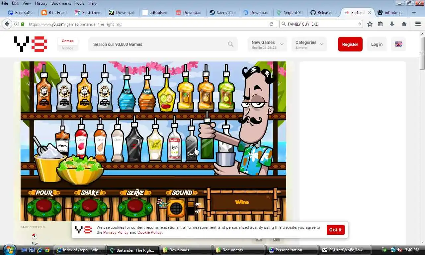Screen dimensions: 425x255
Task: Pick the clear white-label bottle on the top shelf
Action: (105, 88)
